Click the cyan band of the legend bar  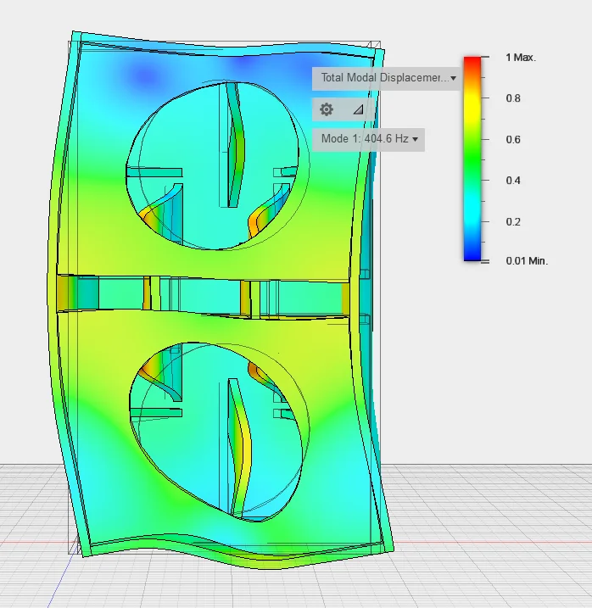pos(473,212)
